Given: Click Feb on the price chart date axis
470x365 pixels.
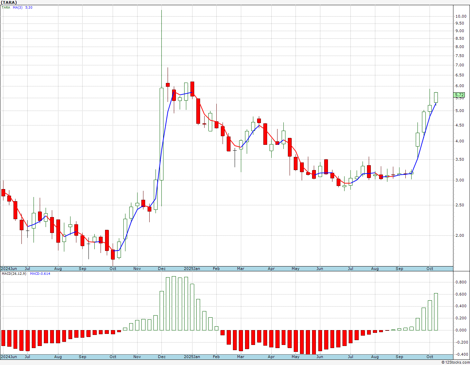Looking at the screenshot, I should click(x=216, y=269).
